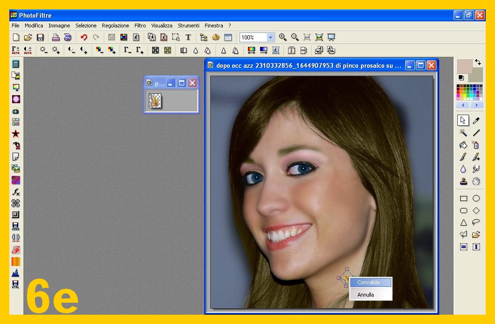The image size is (495, 324).
Task: Select the Magic Wand tool
Action: tap(463, 133)
